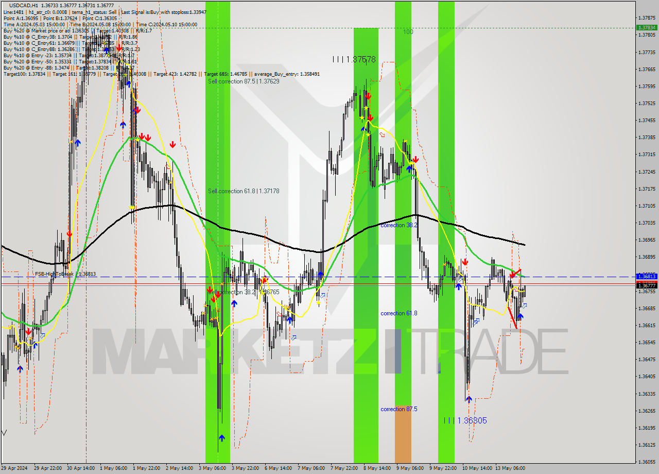Click the blue up arrow above '| | | 1.36305'
Image resolution: width=659 pixels, height=474 pixels.
[x=469, y=398]
